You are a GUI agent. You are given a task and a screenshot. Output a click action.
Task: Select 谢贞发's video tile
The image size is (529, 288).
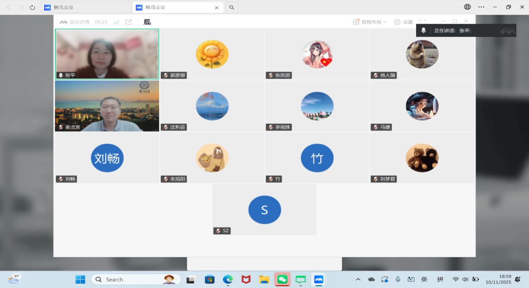107,106
